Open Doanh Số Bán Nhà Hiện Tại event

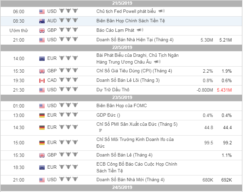tap(135, 40)
